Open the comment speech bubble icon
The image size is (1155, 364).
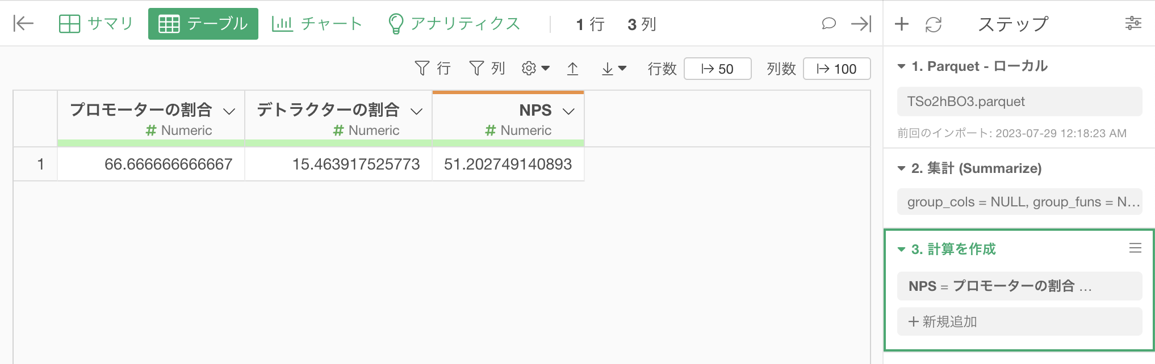coord(828,24)
